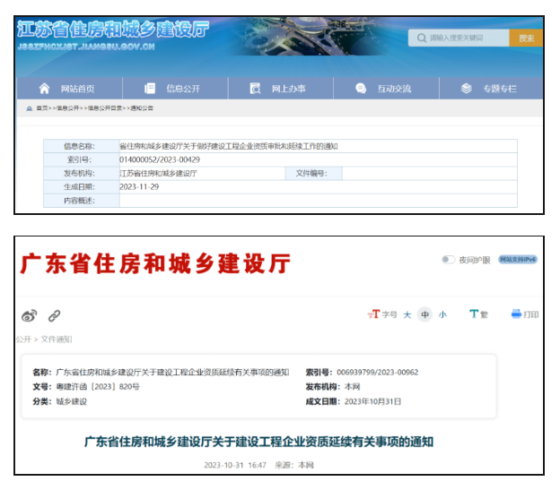Image resolution: width=560 pixels, height=490 pixels.
Task: Click the 互动交流 chat bubble icon
Action: [x=361, y=88]
